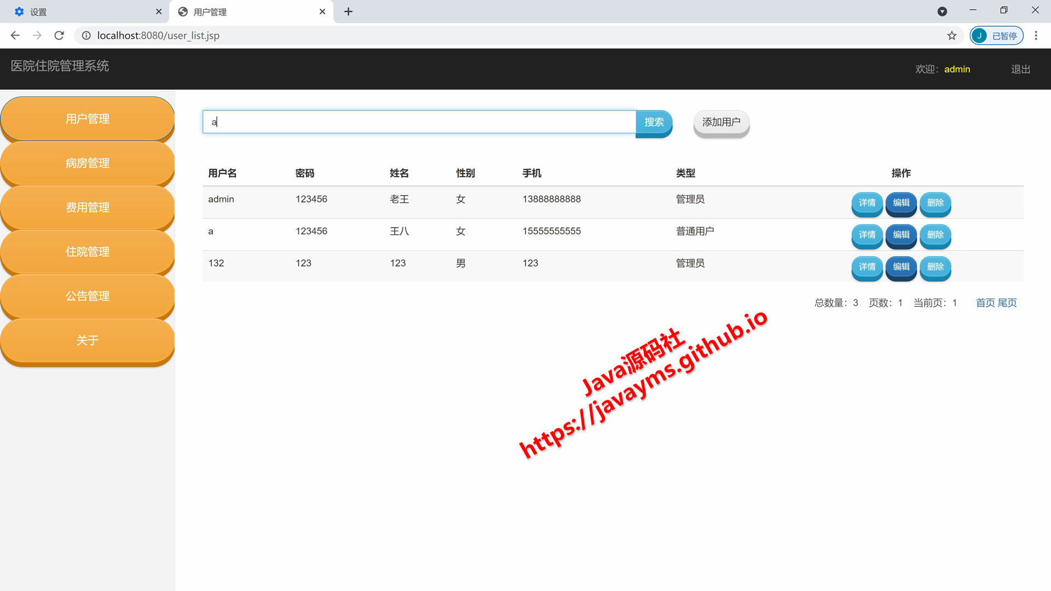This screenshot has width=1051, height=591.
Task: Minimize the browser window
Action: [973, 10]
